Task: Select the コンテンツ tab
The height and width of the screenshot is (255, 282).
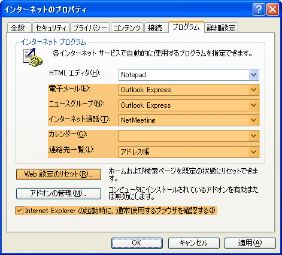Action: (127, 28)
